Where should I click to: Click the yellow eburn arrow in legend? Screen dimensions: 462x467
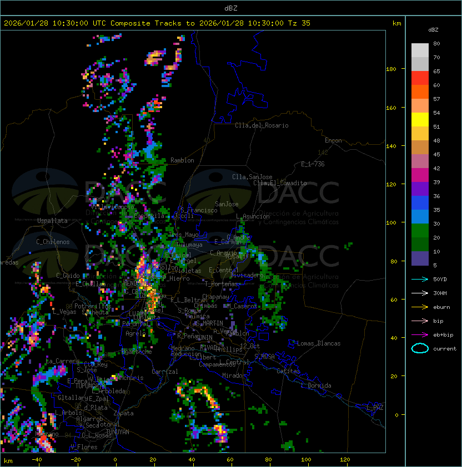pyautogui.click(x=420, y=307)
